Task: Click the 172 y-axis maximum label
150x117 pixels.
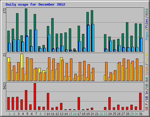Action: (4, 11)
